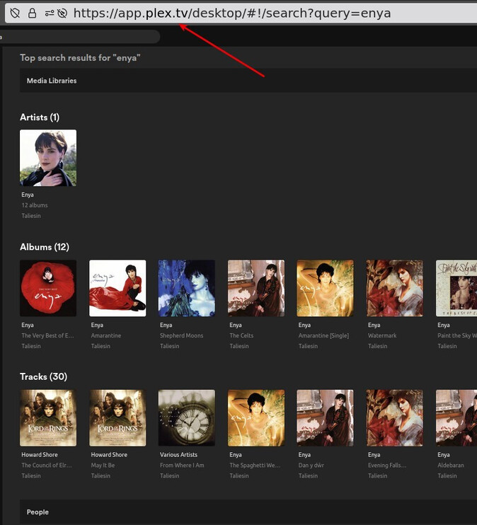Click Taliesin library under Enya artist
The width and height of the screenshot is (477, 525).
[31, 216]
